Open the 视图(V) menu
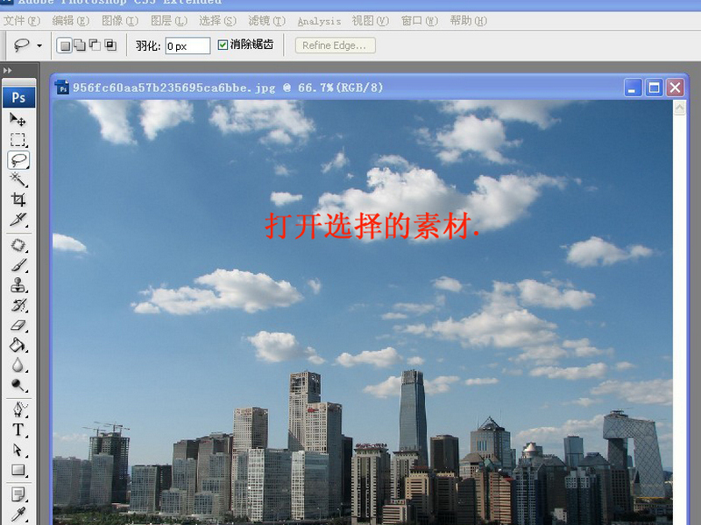 tap(370, 20)
